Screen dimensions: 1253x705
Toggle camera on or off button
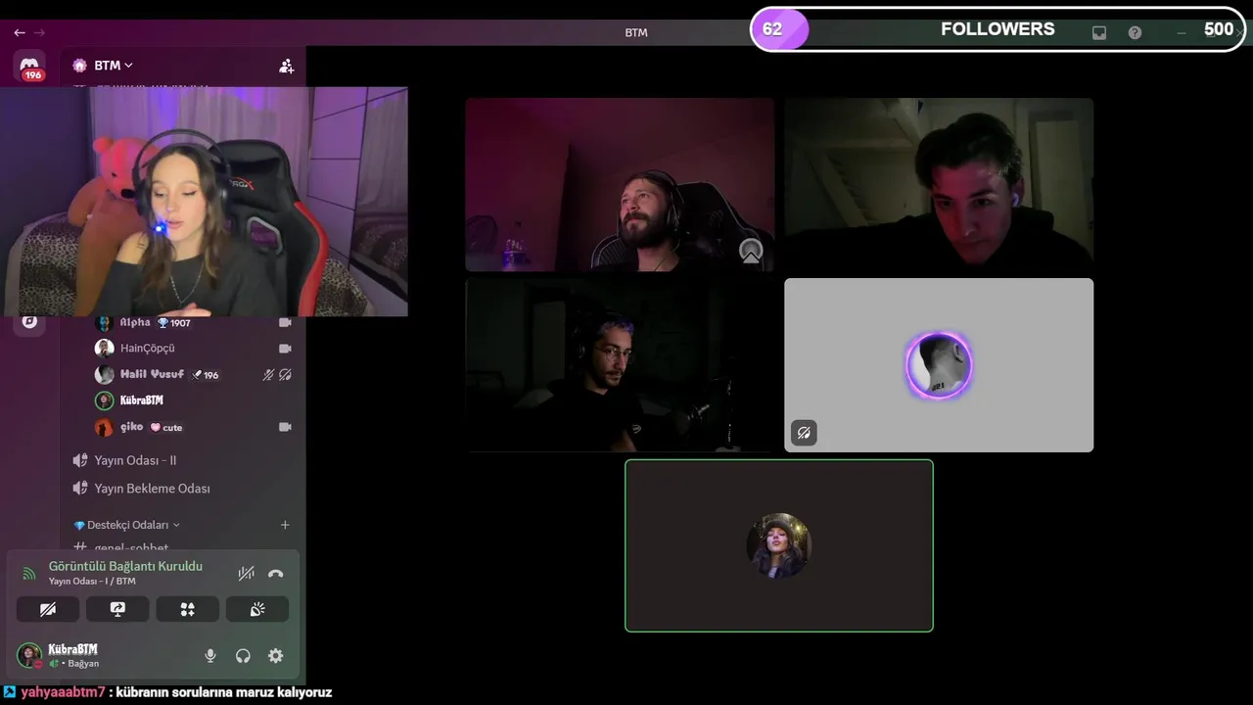(48, 609)
